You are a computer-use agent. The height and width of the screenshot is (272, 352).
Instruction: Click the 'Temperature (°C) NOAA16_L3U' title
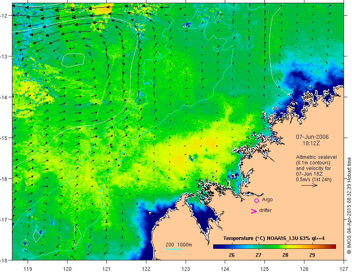click(261, 238)
